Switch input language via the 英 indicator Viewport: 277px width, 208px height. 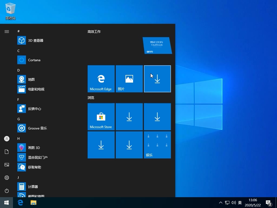240,203
